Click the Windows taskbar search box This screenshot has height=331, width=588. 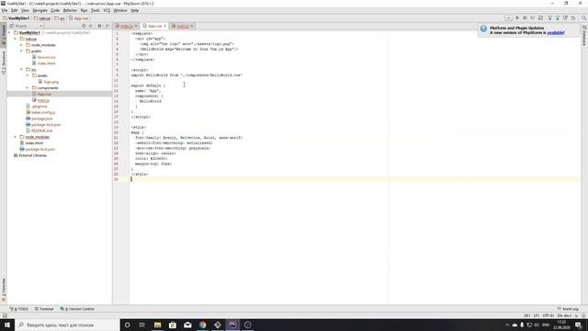point(67,325)
